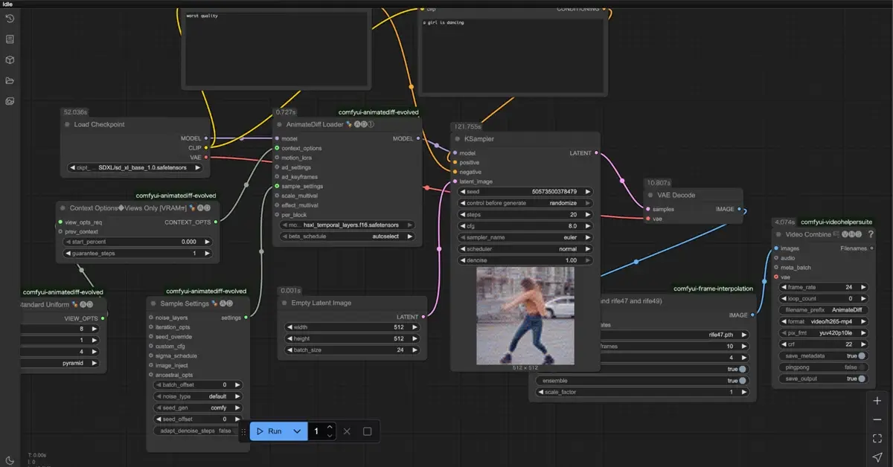Click the seed value field in KSampler
This screenshot has height=467, width=893.
[526, 191]
